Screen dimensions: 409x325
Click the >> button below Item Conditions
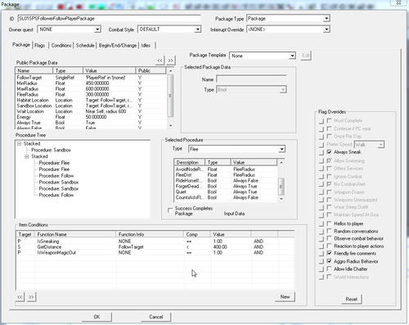[31, 296]
